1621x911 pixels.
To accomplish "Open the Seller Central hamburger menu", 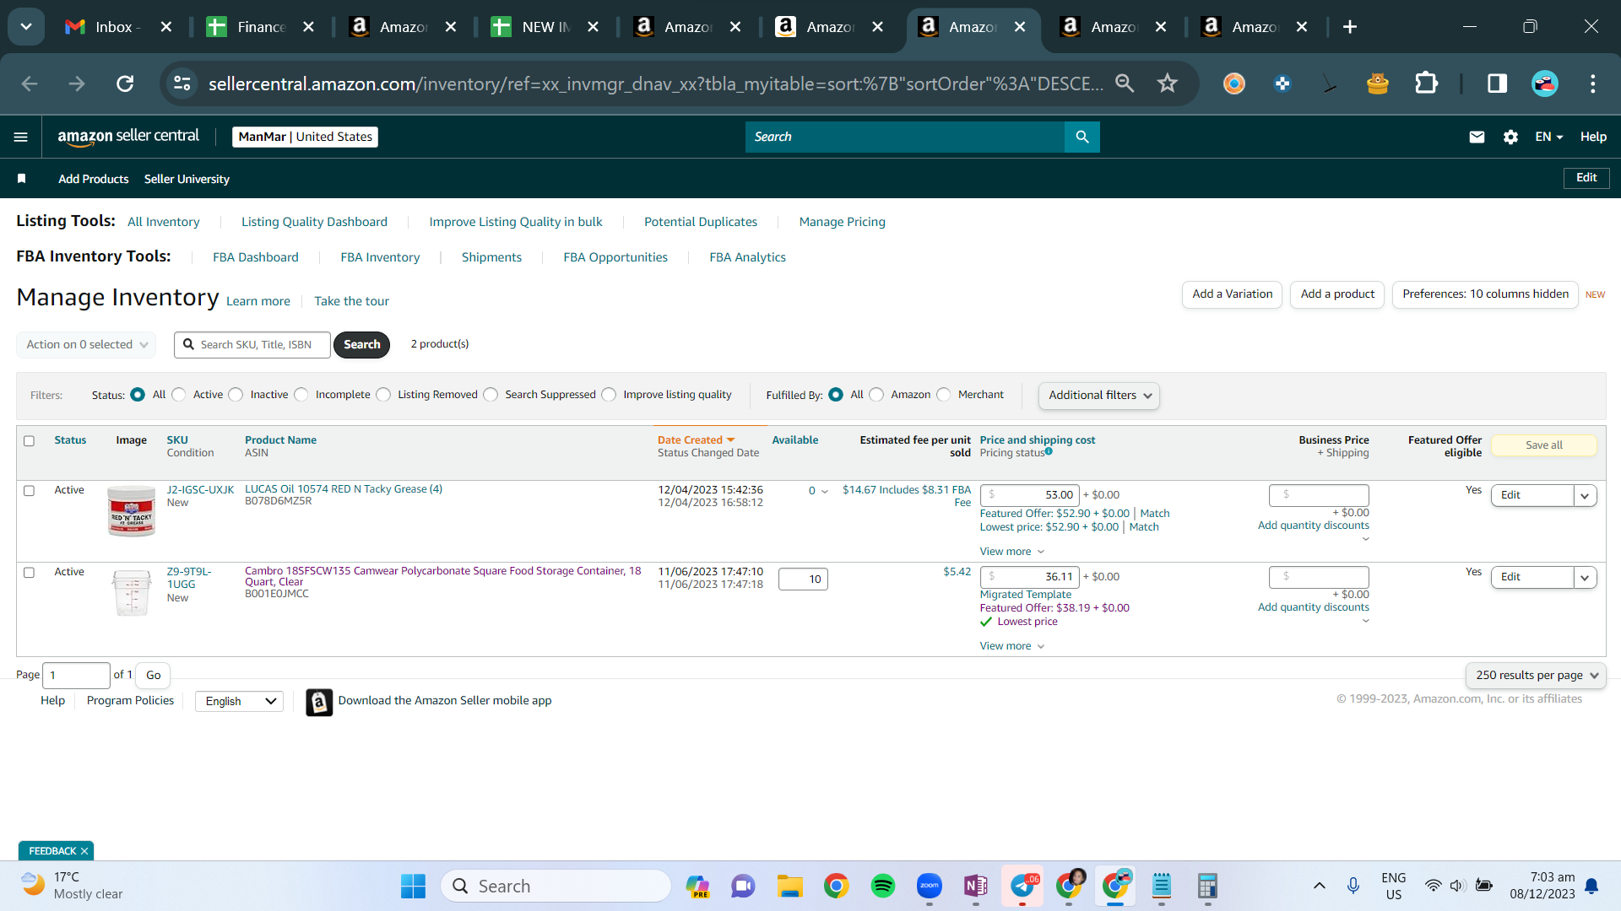I will (21, 137).
